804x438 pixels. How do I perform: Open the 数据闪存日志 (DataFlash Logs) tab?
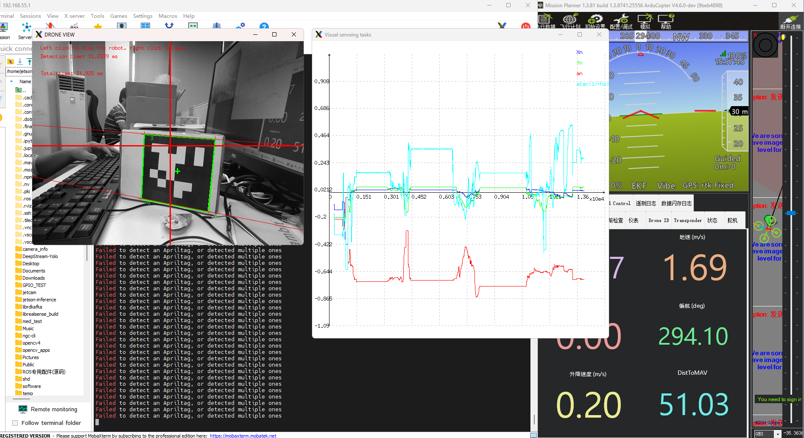[x=677, y=203]
